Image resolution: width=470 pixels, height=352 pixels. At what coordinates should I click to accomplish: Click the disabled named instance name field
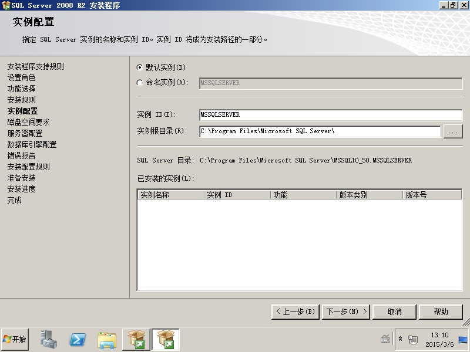pyautogui.click(x=331, y=83)
